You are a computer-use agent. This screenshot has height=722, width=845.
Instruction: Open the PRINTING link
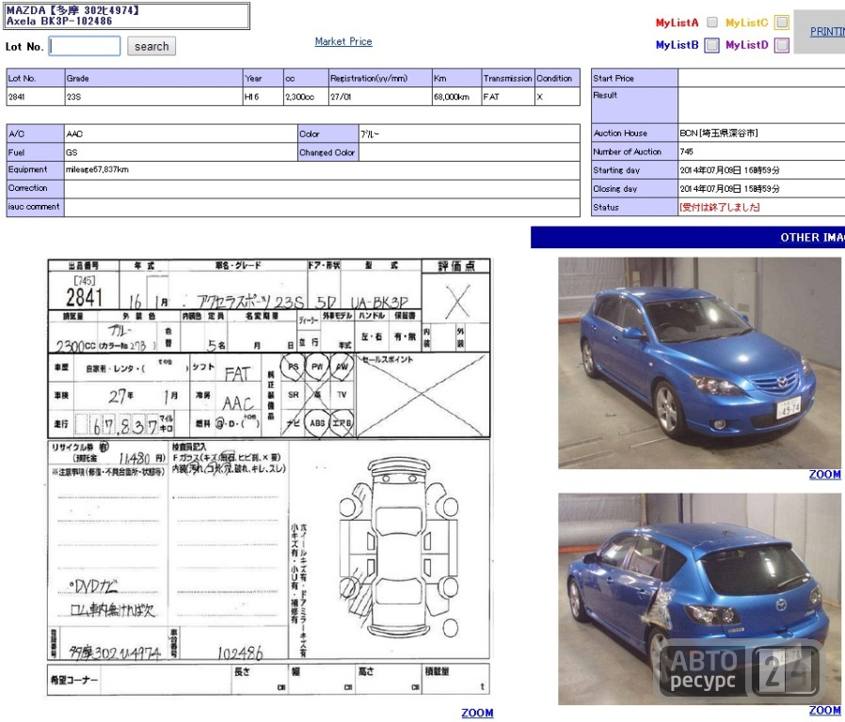coord(827,32)
